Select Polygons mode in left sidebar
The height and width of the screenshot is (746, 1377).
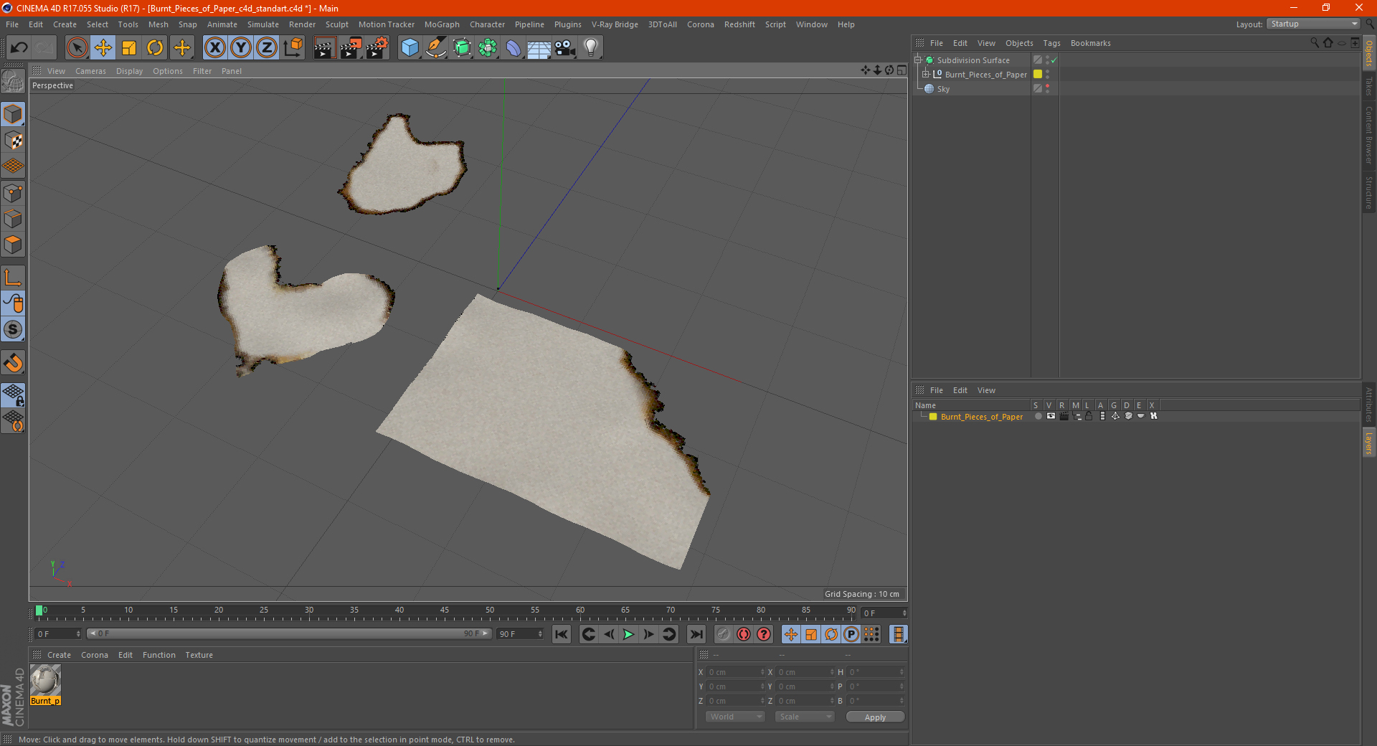(x=13, y=245)
